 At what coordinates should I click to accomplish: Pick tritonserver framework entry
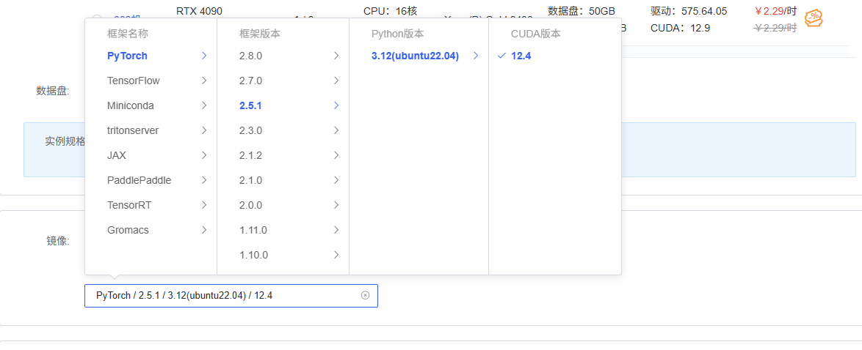point(151,130)
